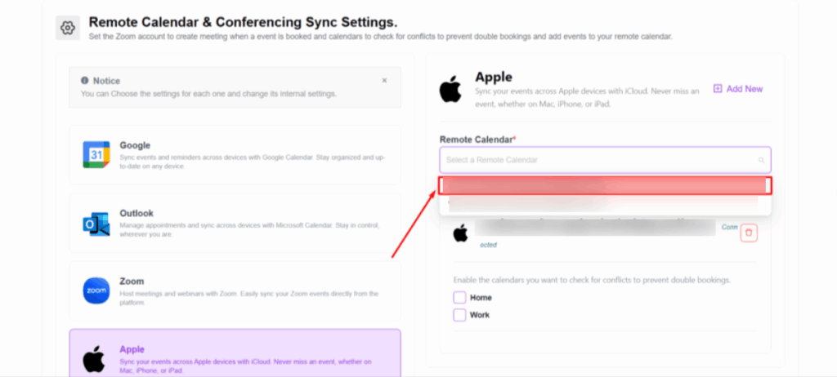Switch to the Zoom integration

tap(235, 291)
